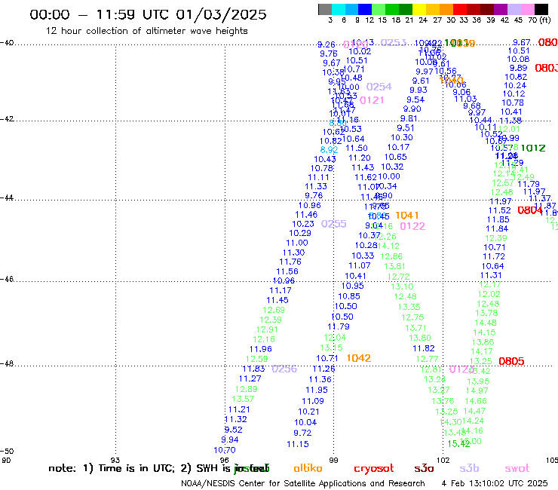Click the latitude axis label -50
Screen dimensions: 558x490
click(x=7, y=452)
